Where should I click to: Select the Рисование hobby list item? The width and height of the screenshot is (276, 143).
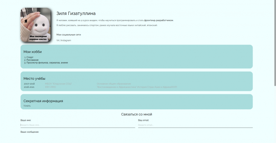[32, 60]
